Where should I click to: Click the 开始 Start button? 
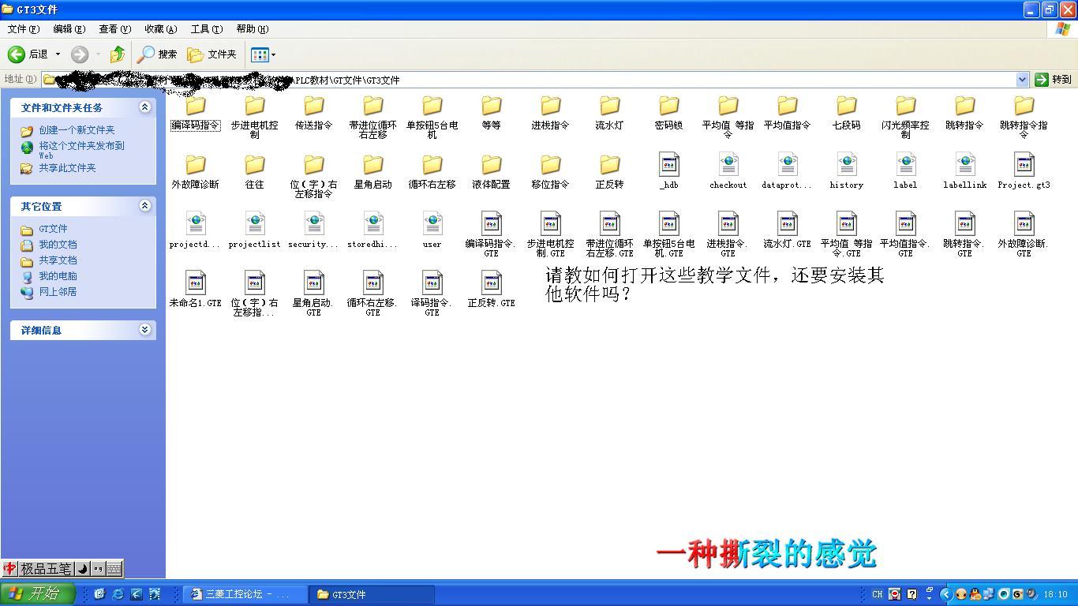[x=37, y=594]
